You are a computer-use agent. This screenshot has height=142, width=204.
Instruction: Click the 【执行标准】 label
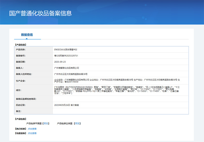[21, 129]
